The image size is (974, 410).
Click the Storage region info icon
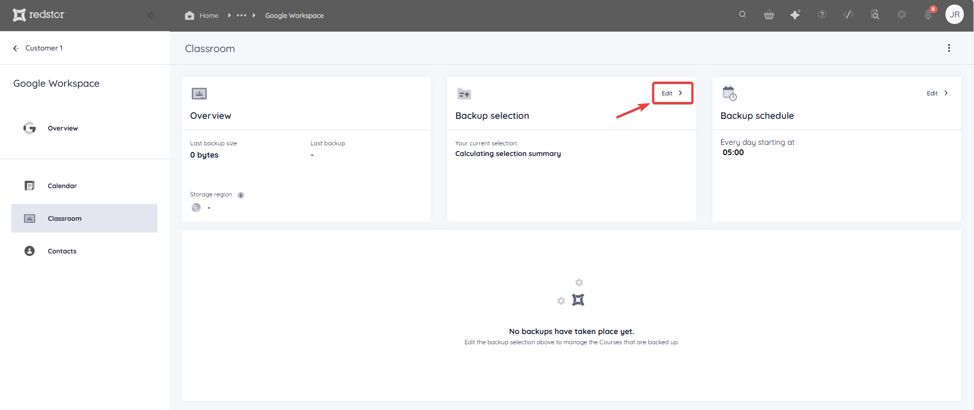[241, 195]
